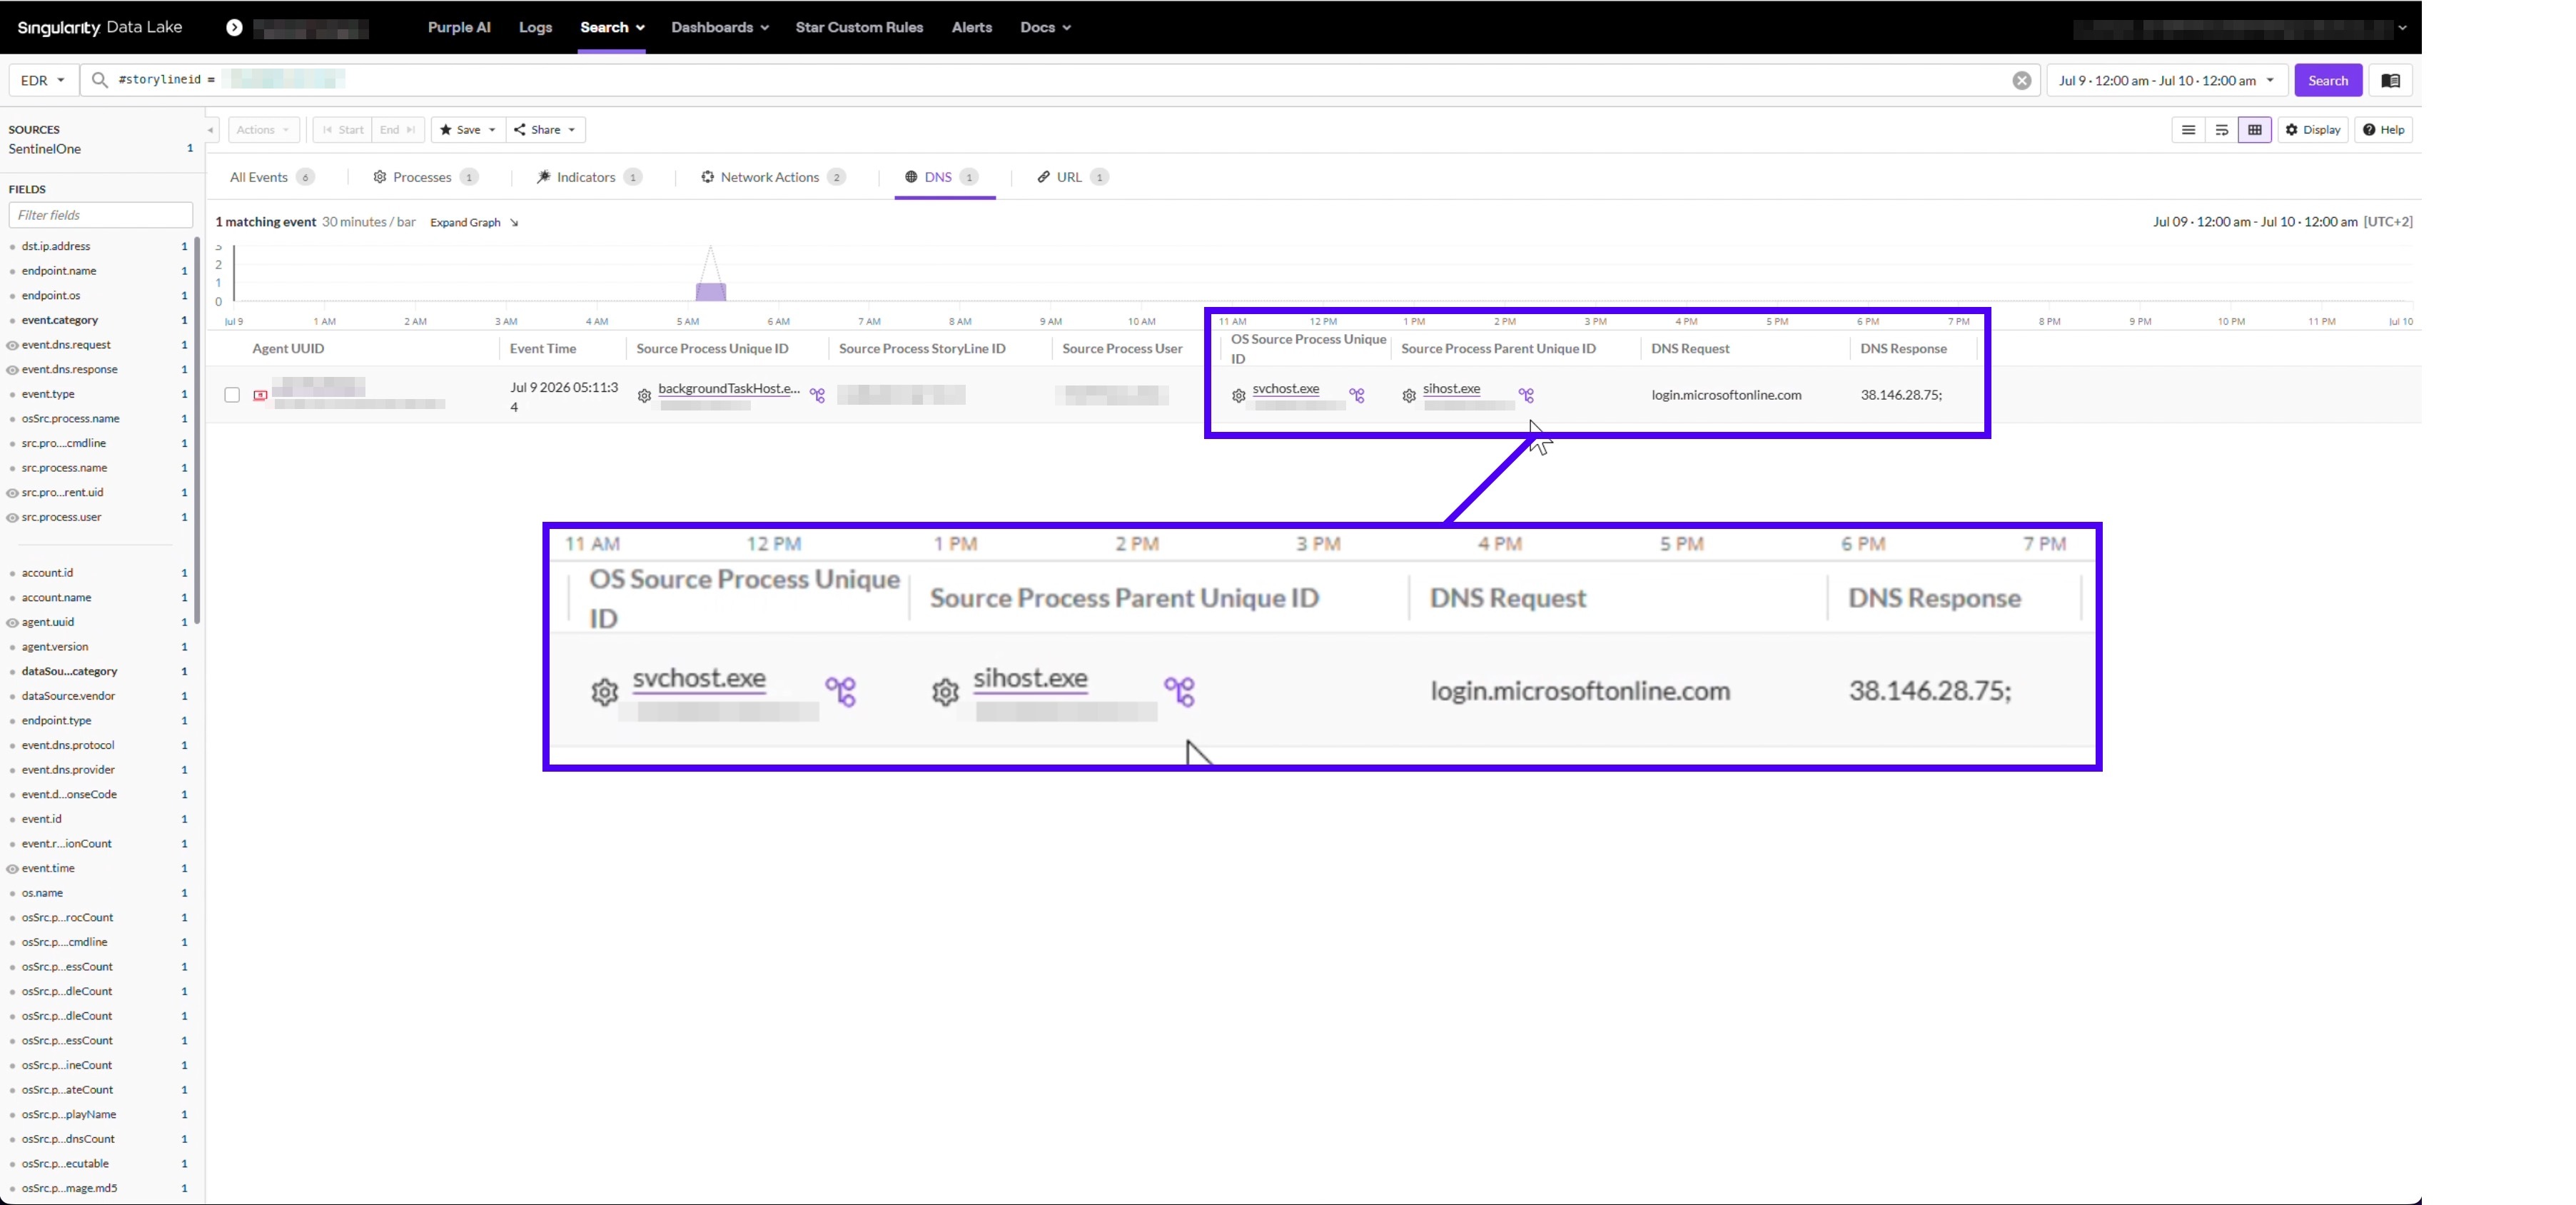Switch to Processes tab
The image size is (2576, 1205).
click(425, 177)
